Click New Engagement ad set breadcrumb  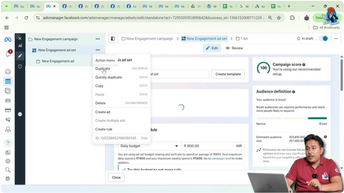[x=204, y=39]
